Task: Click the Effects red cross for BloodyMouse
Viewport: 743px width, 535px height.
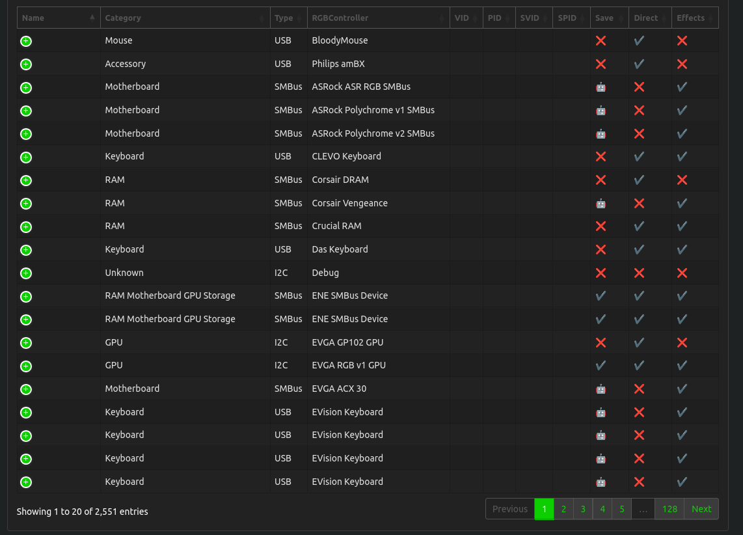Action: point(682,41)
